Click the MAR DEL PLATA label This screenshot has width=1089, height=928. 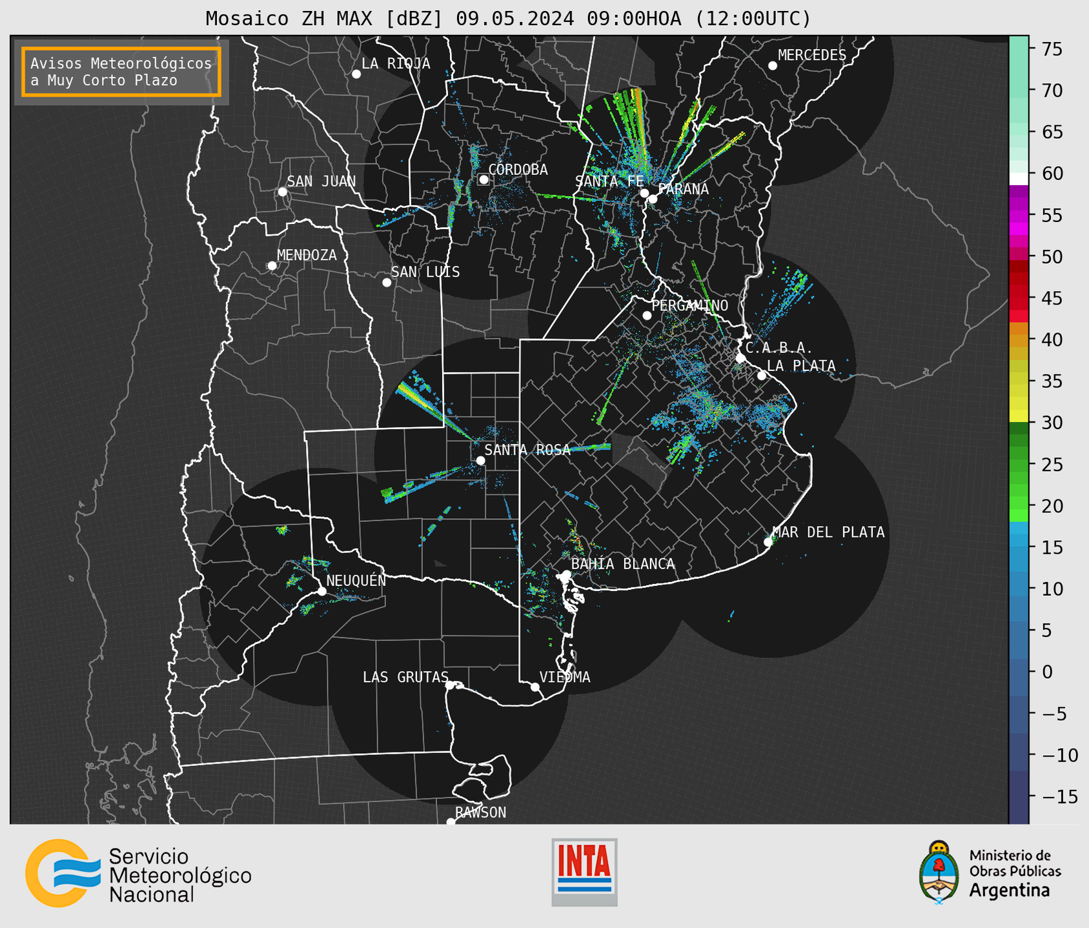coord(828,532)
